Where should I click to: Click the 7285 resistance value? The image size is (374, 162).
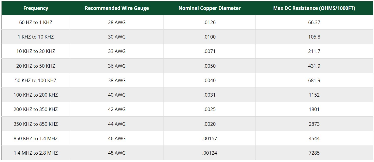(x=314, y=153)
